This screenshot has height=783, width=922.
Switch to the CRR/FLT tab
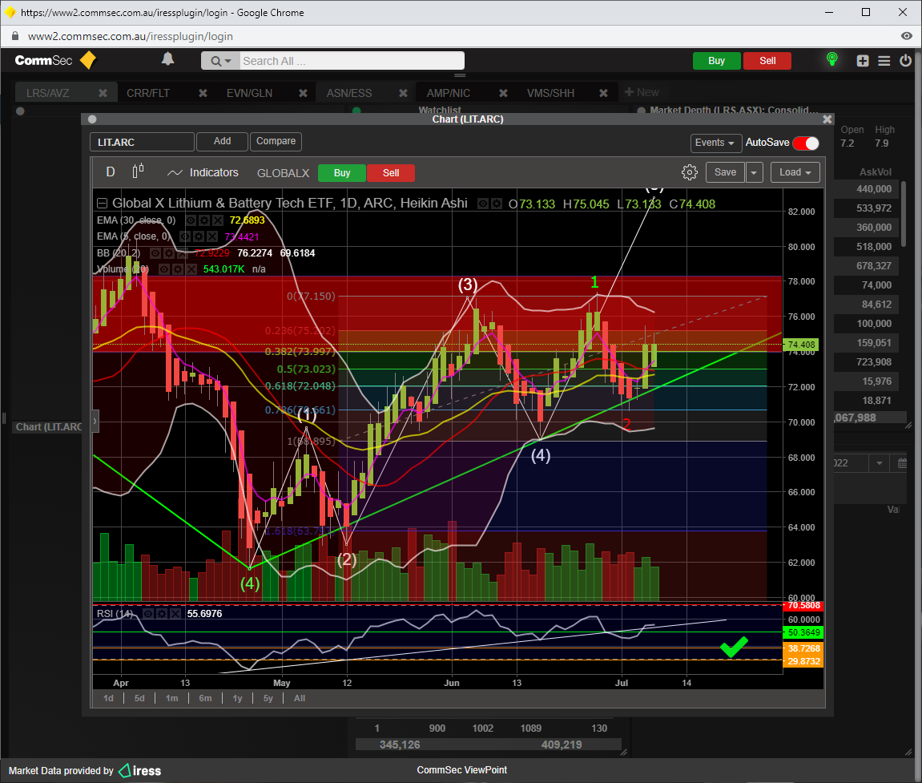click(x=148, y=93)
